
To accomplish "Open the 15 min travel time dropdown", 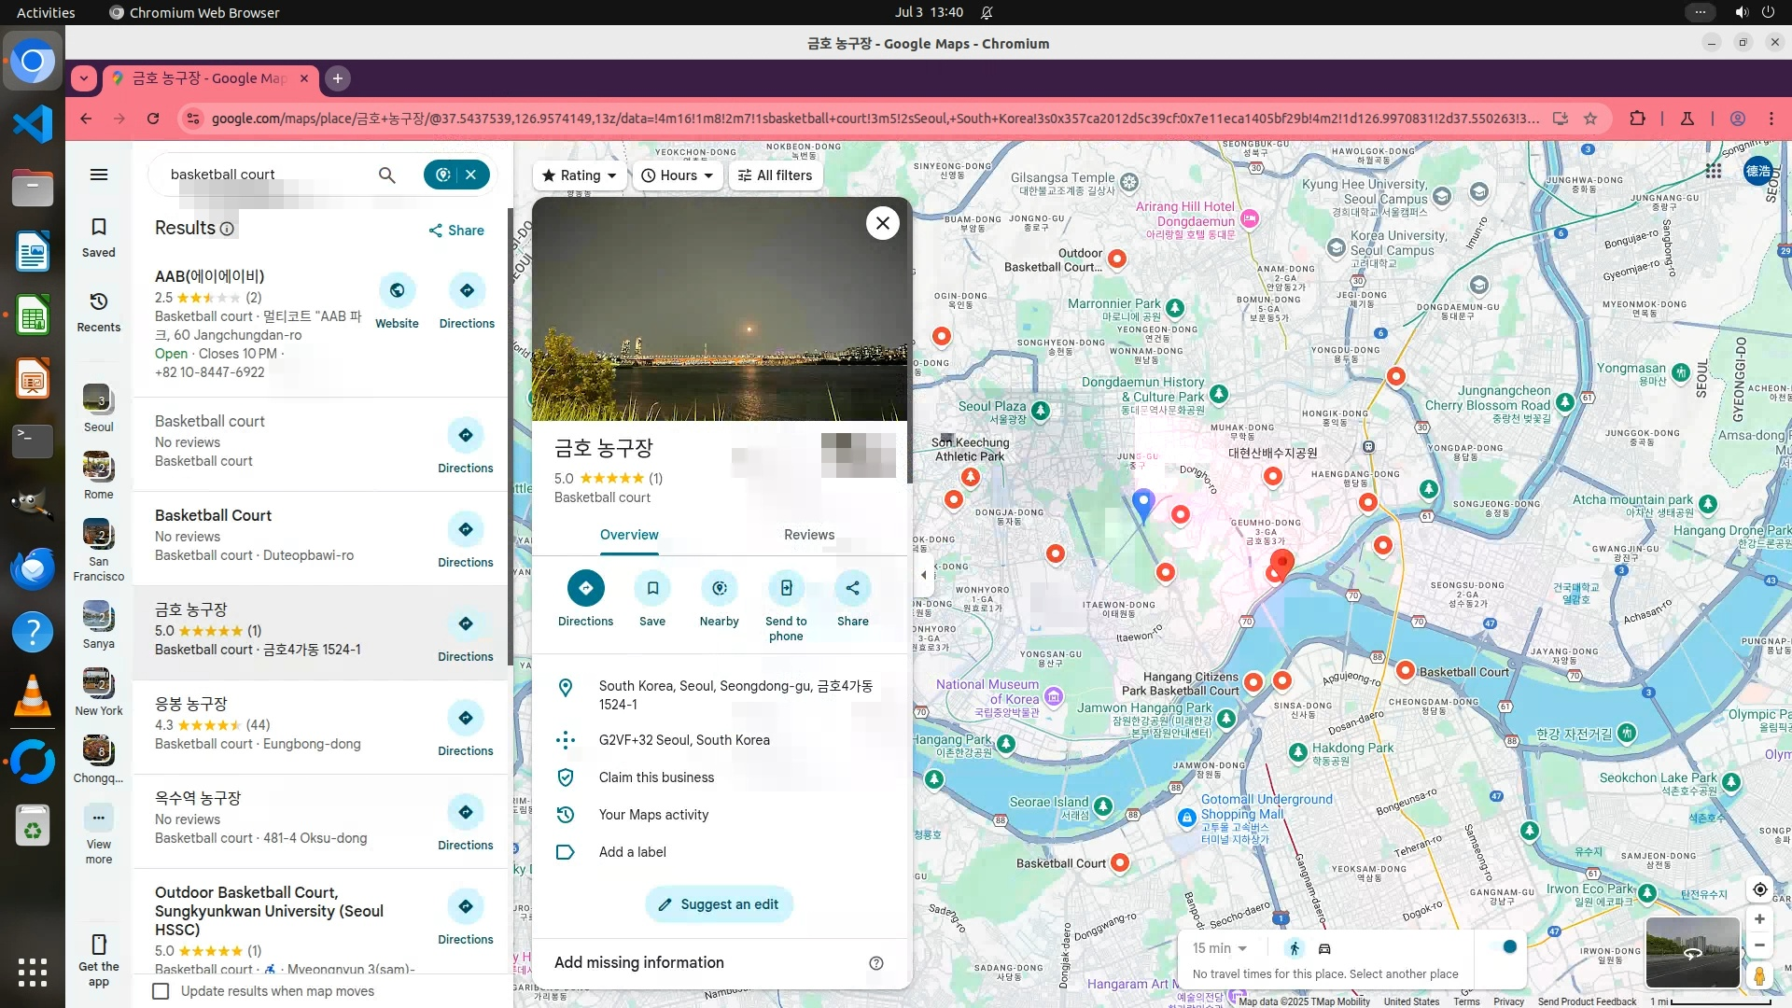I will [1219, 948].
